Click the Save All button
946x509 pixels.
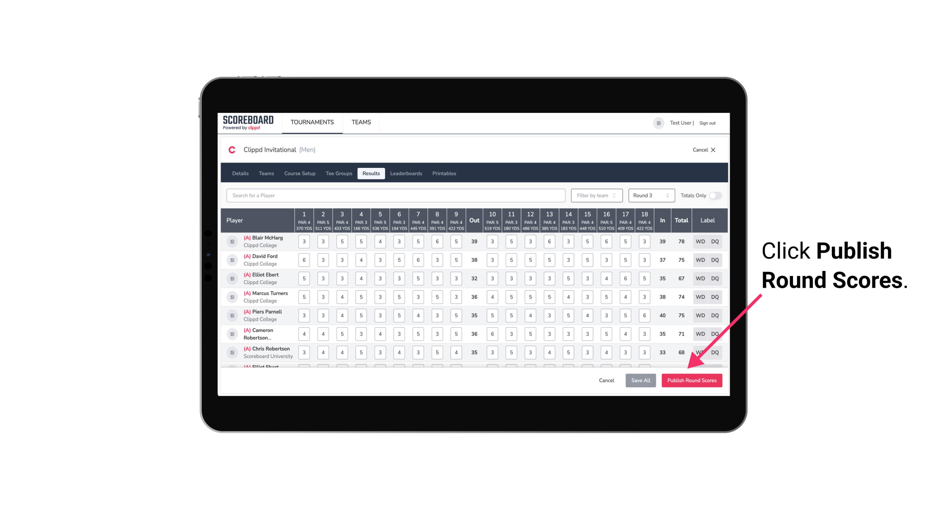click(641, 381)
